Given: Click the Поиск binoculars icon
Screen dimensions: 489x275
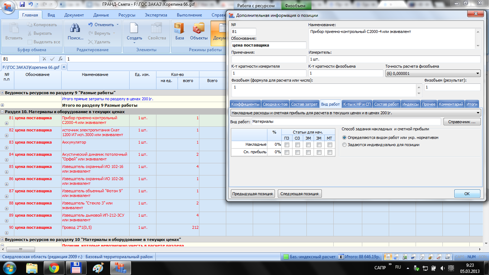Looking at the screenshot, I should (x=75, y=29).
